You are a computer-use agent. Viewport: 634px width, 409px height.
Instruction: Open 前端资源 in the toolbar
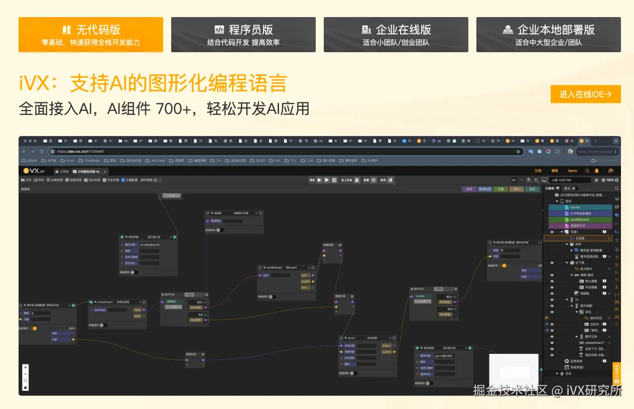(x=74, y=180)
